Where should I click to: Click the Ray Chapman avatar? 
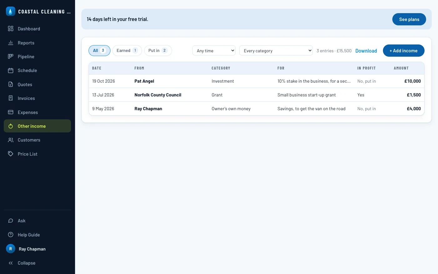point(11,249)
